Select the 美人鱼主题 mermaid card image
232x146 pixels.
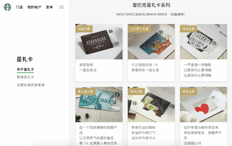coord(99,105)
